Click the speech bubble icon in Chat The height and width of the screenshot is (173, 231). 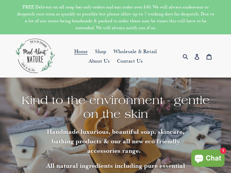point(199,159)
